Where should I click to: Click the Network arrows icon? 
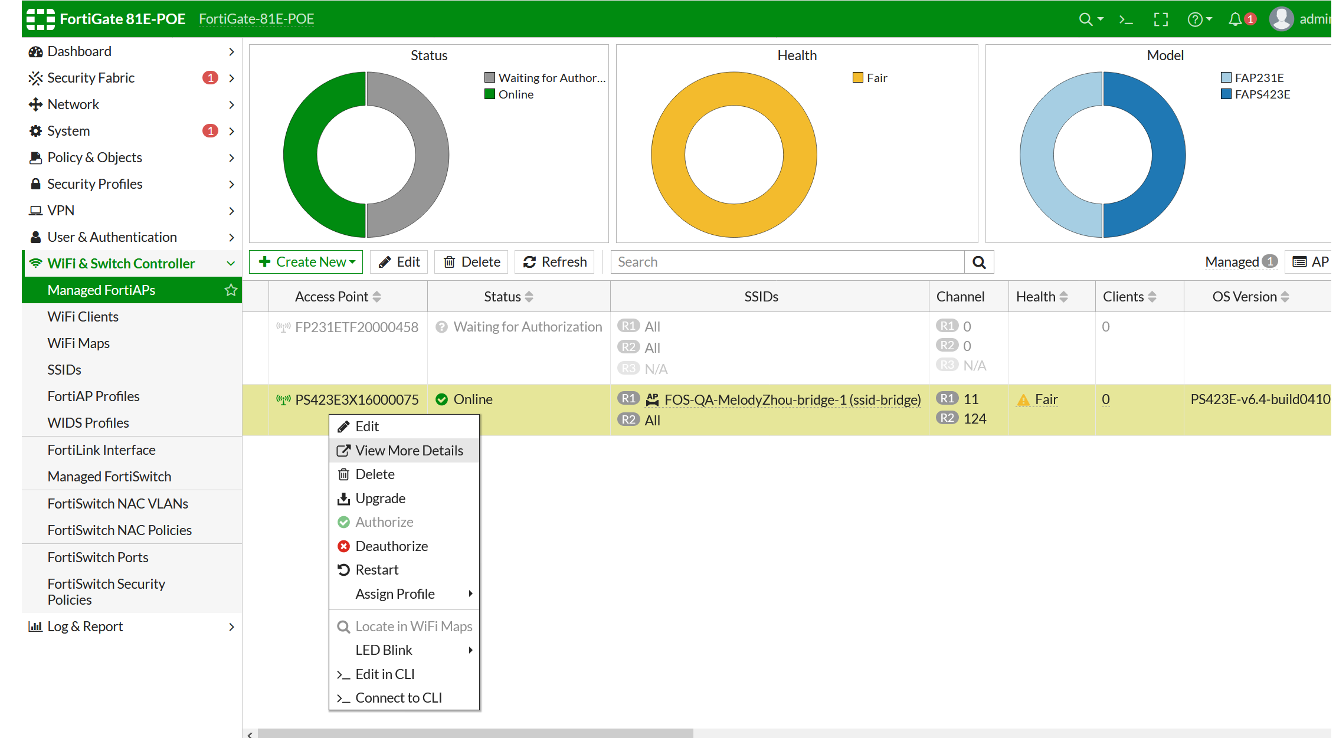(x=35, y=104)
